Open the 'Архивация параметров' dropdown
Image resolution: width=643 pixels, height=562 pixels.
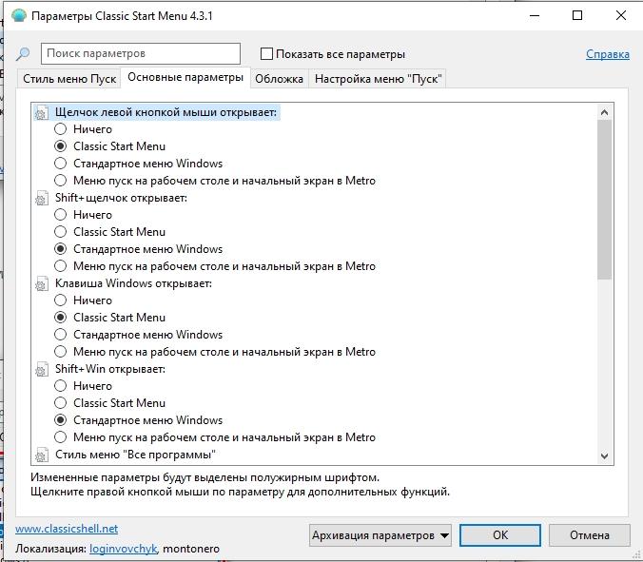click(380, 535)
